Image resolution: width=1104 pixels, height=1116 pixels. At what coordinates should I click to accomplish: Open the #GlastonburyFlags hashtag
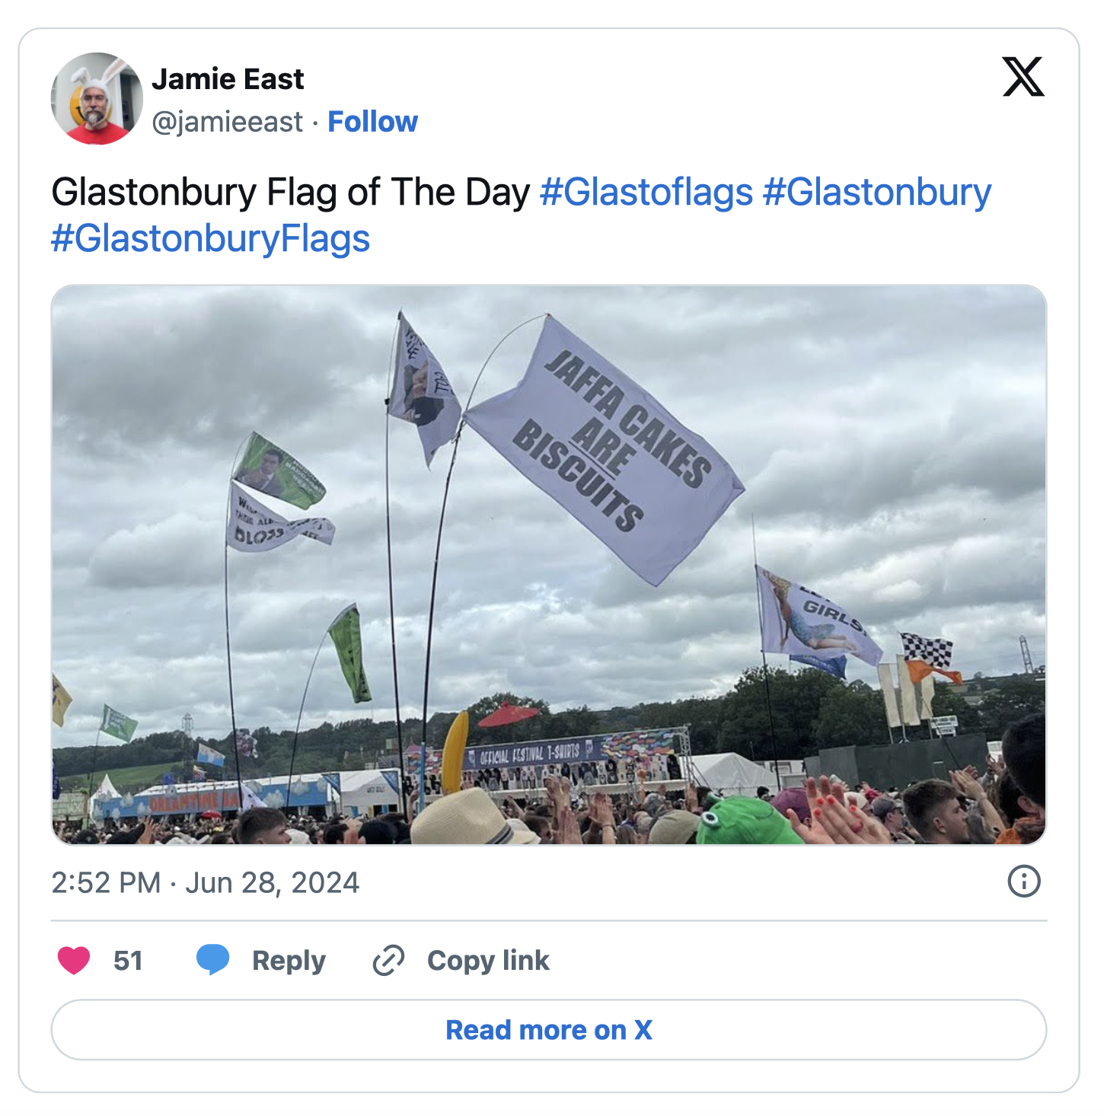pyautogui.click(x=210, y=238)
